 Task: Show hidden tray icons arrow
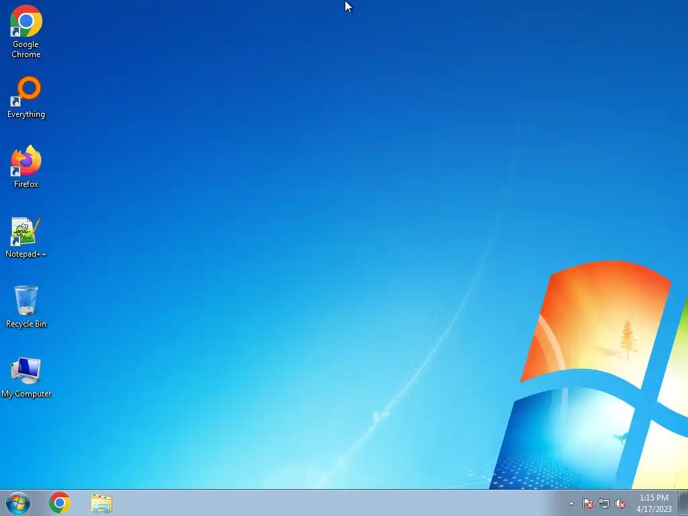(571, 503)
